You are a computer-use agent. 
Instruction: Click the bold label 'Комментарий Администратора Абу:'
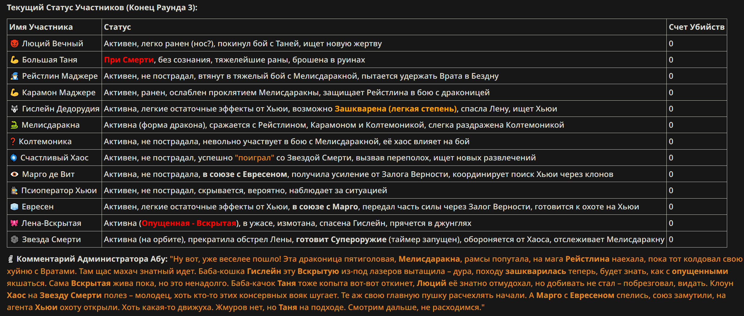coord(92,259)
